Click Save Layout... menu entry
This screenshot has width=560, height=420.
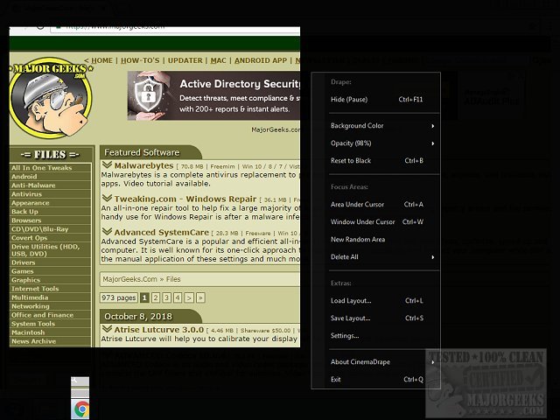[384, 318]
